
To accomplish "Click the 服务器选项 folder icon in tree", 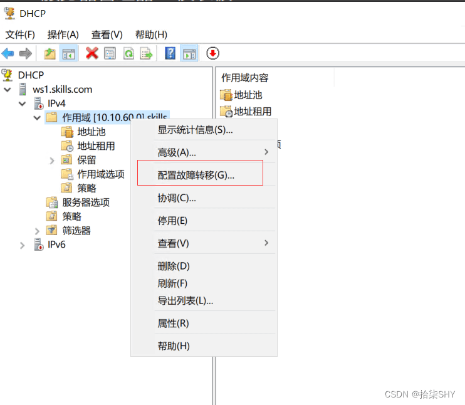I will click(52, 202).
